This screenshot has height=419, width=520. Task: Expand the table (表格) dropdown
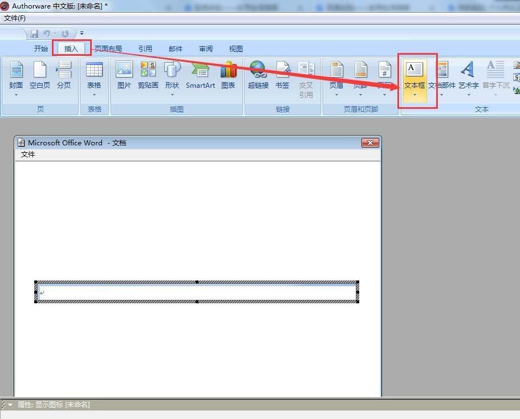click(x=94, y=95)
